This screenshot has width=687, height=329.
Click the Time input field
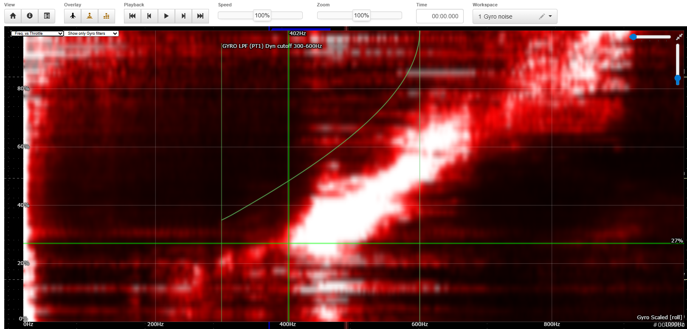point(440,16)
